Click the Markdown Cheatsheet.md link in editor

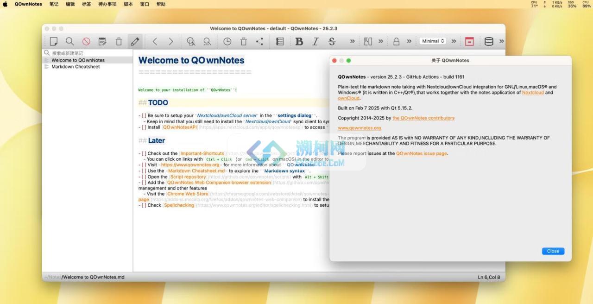point(196,171)
